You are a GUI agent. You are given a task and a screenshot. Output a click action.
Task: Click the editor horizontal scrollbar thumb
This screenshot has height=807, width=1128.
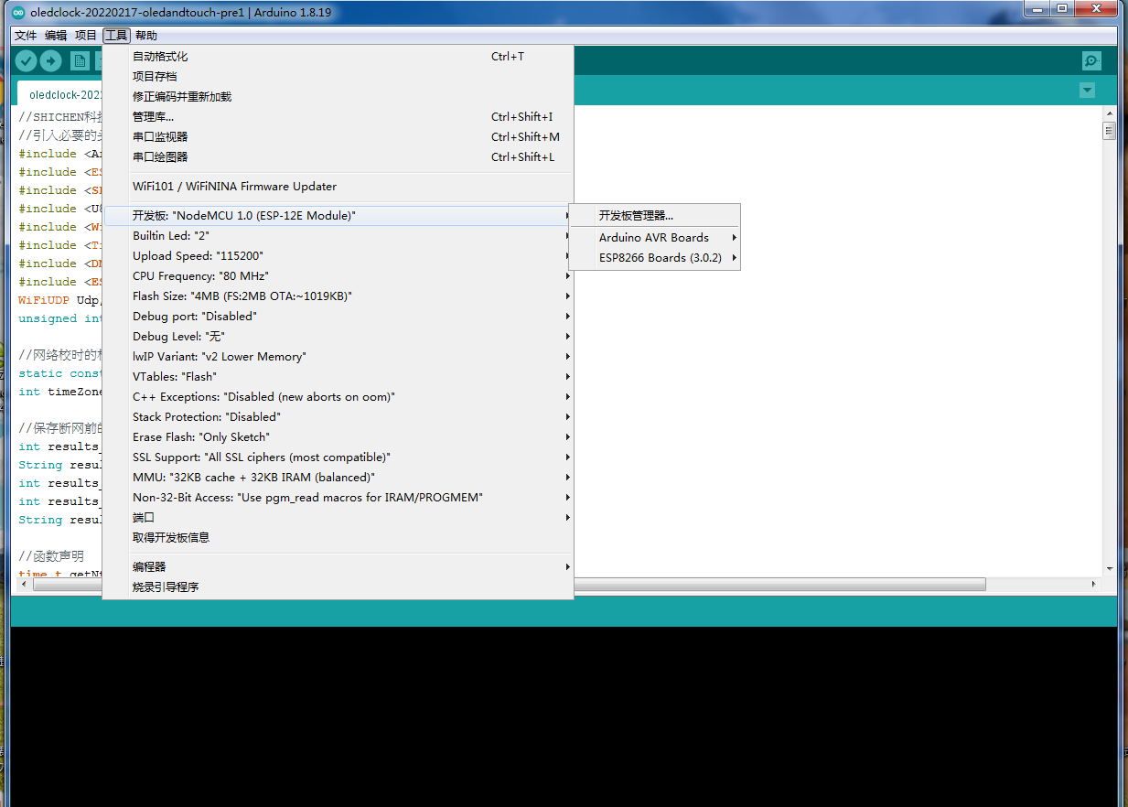(509, 584)
